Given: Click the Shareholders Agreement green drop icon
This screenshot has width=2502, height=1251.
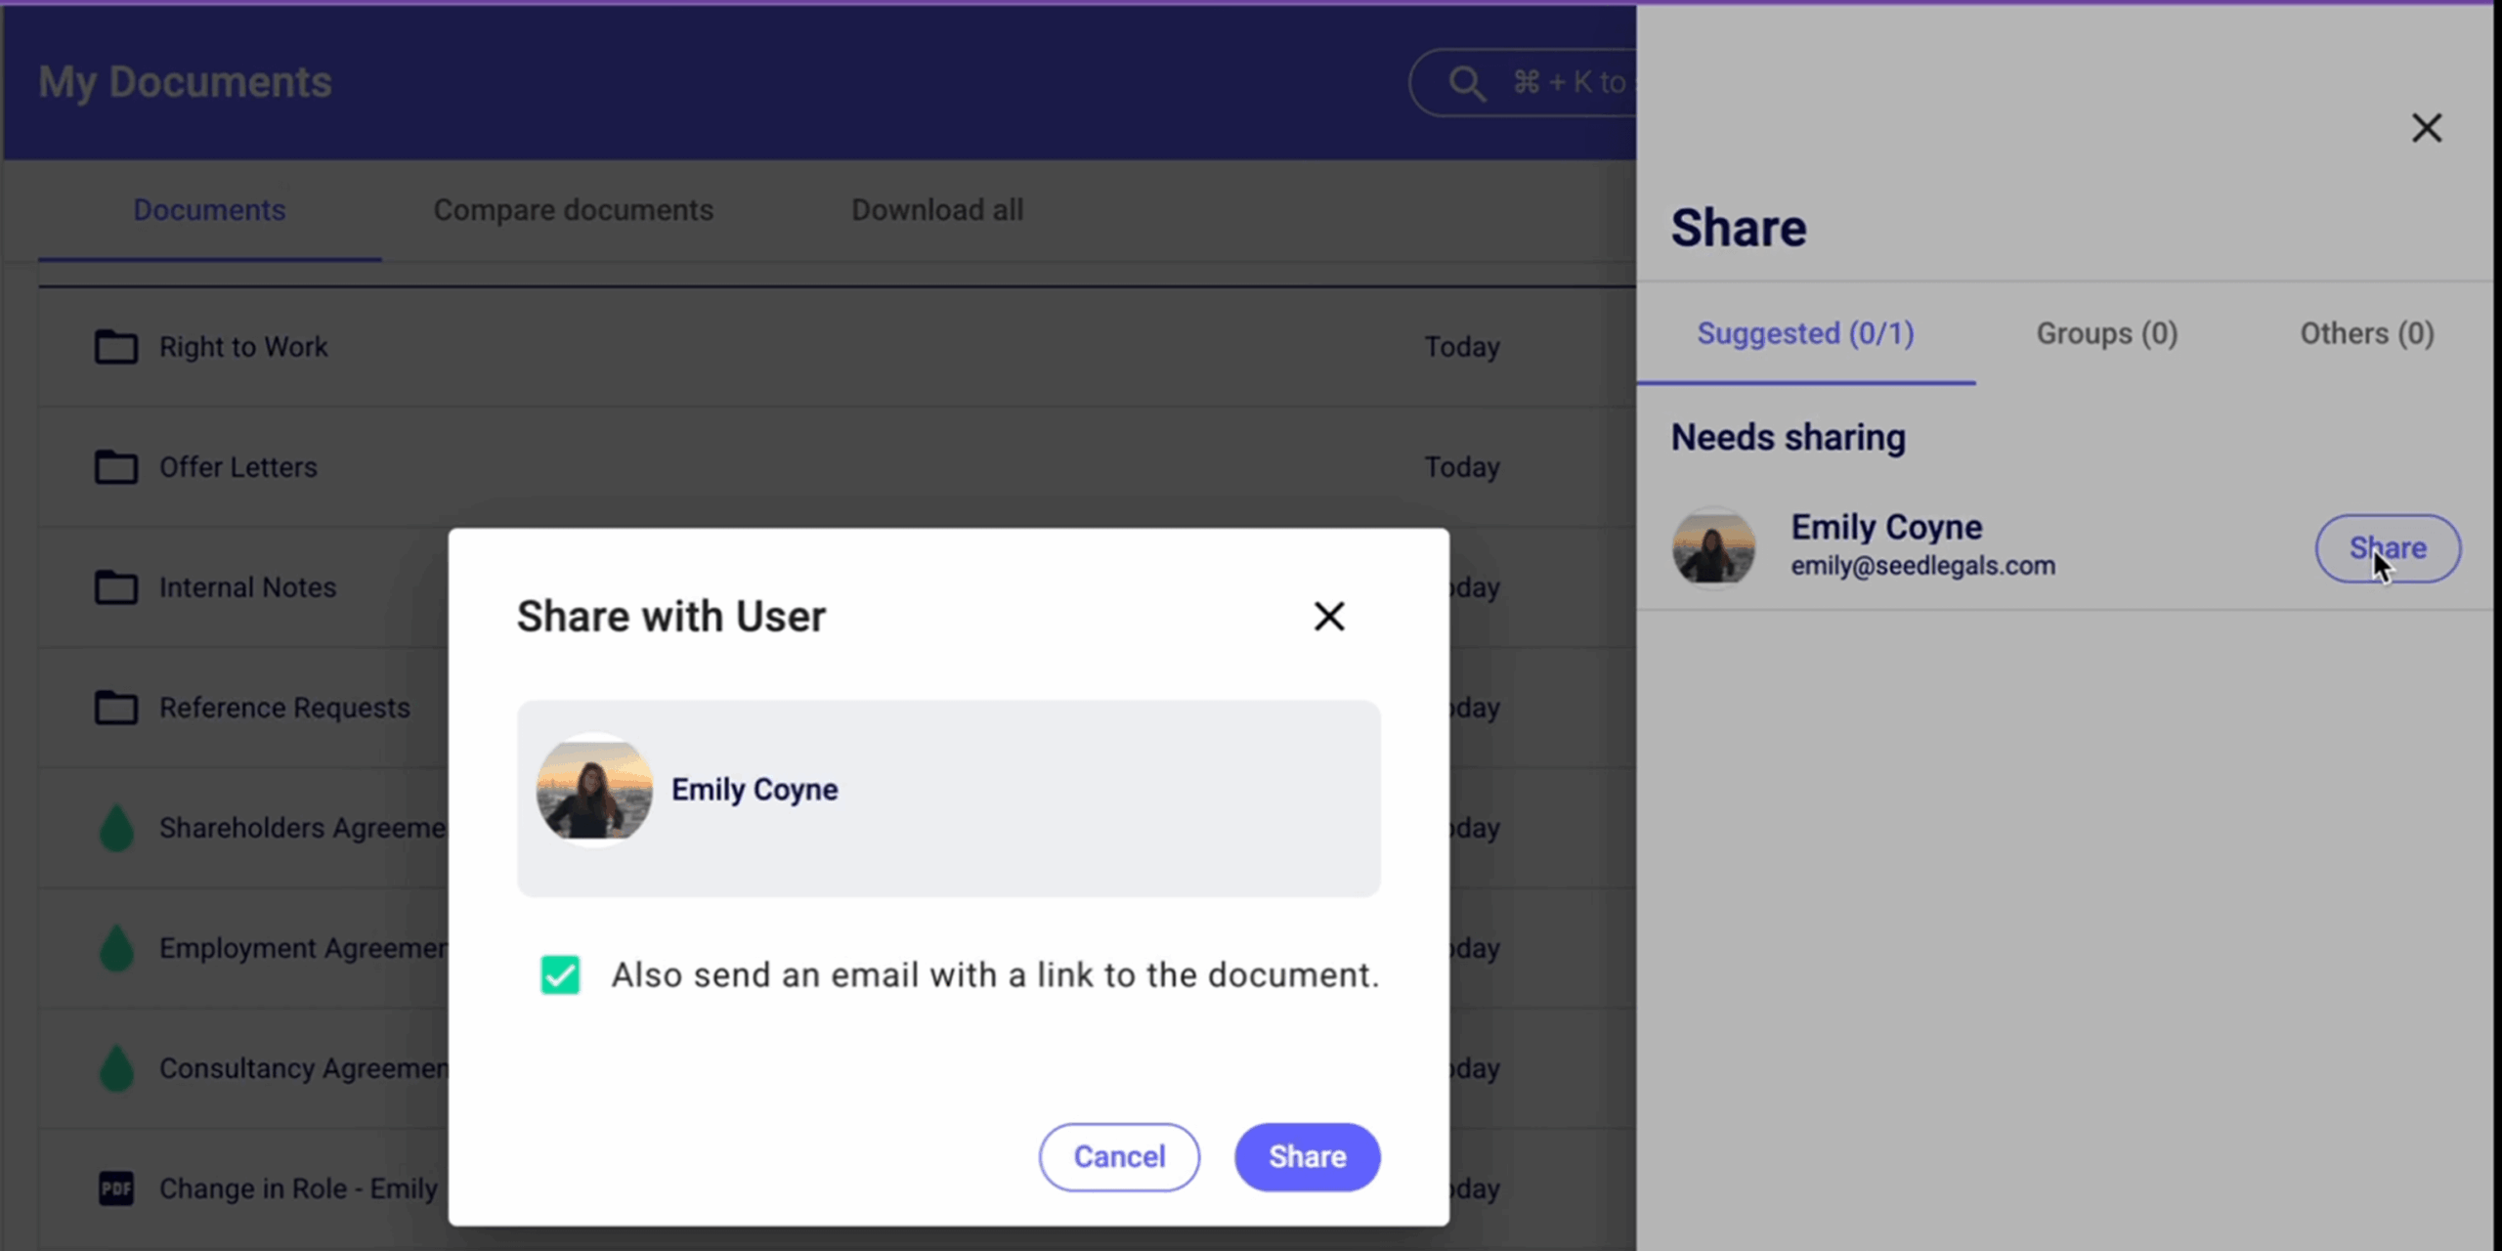Looking at the screenshot, I should pyautogui.click(x=116, y=828).
